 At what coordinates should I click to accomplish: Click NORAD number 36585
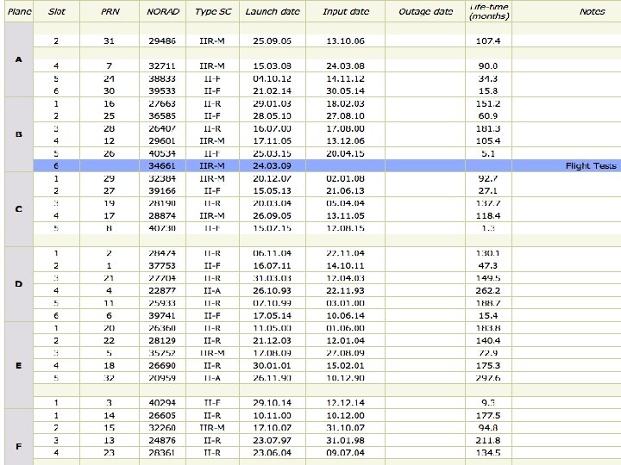click(162, 116)
